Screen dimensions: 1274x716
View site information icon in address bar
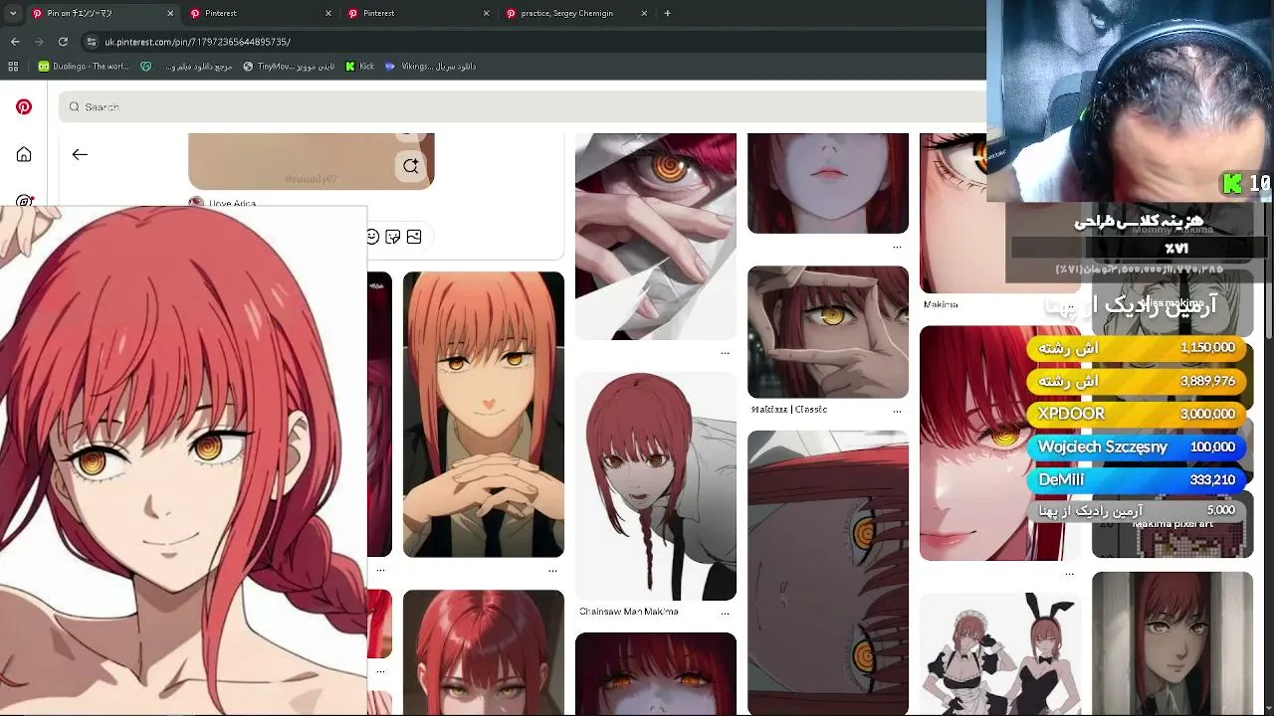(x=92, y=42)
